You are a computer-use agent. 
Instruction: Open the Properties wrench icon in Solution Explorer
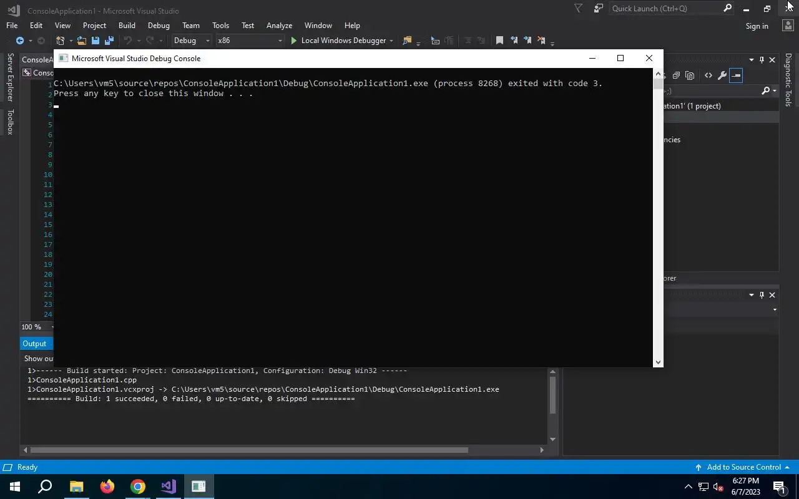click(x=722, y=75)
